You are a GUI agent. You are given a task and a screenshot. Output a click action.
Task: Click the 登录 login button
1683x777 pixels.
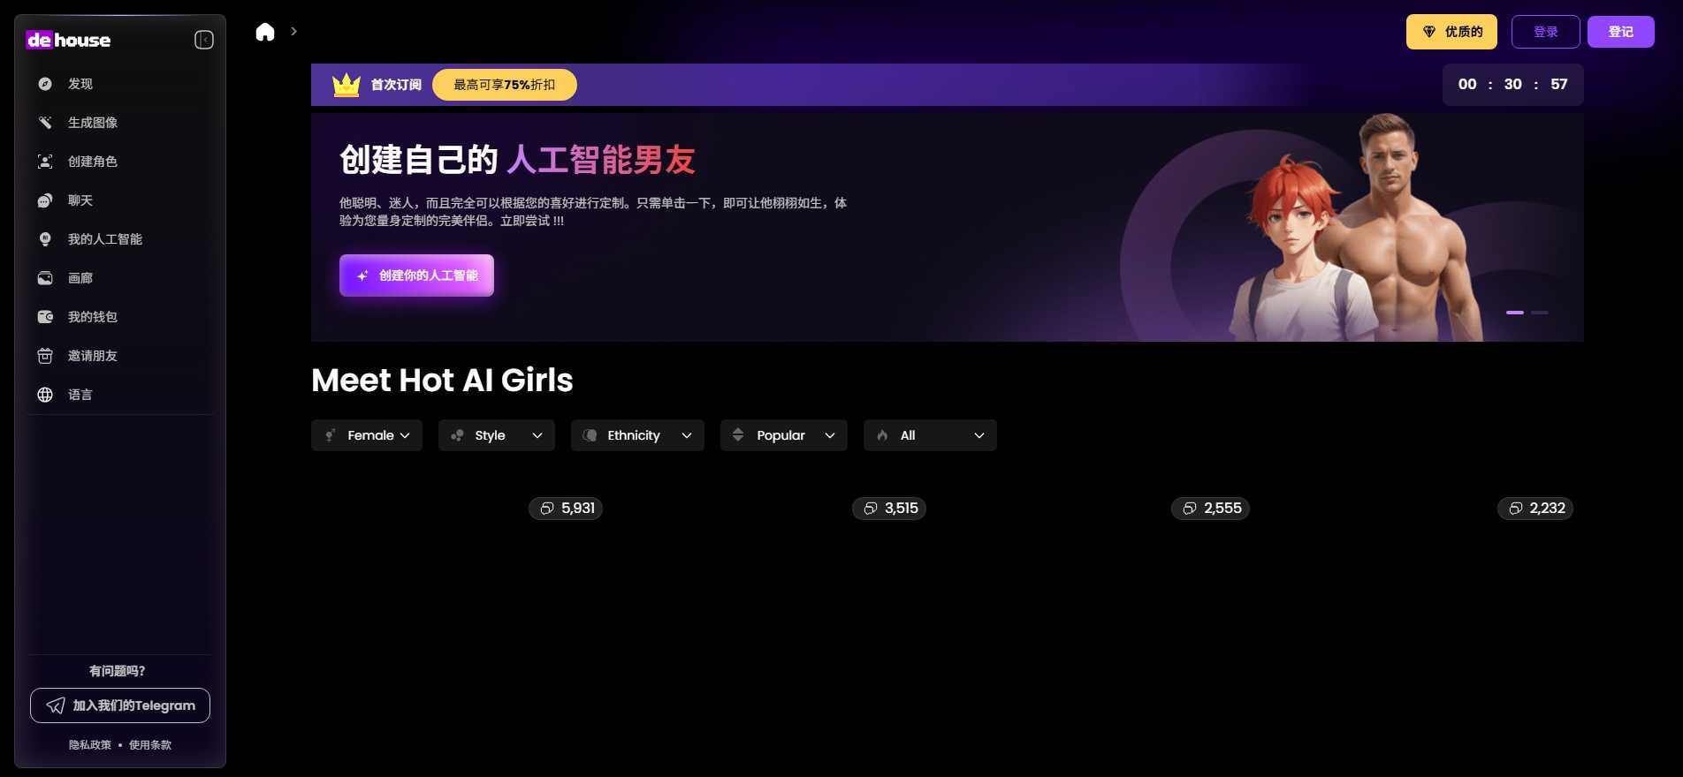tap(1545, 32)
